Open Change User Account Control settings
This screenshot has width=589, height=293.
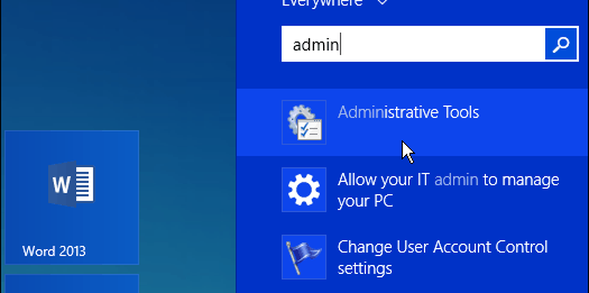coord(412,257)
